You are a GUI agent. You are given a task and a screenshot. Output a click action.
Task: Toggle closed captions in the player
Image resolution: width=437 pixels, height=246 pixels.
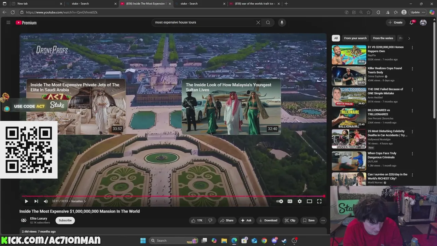point(290,201)
